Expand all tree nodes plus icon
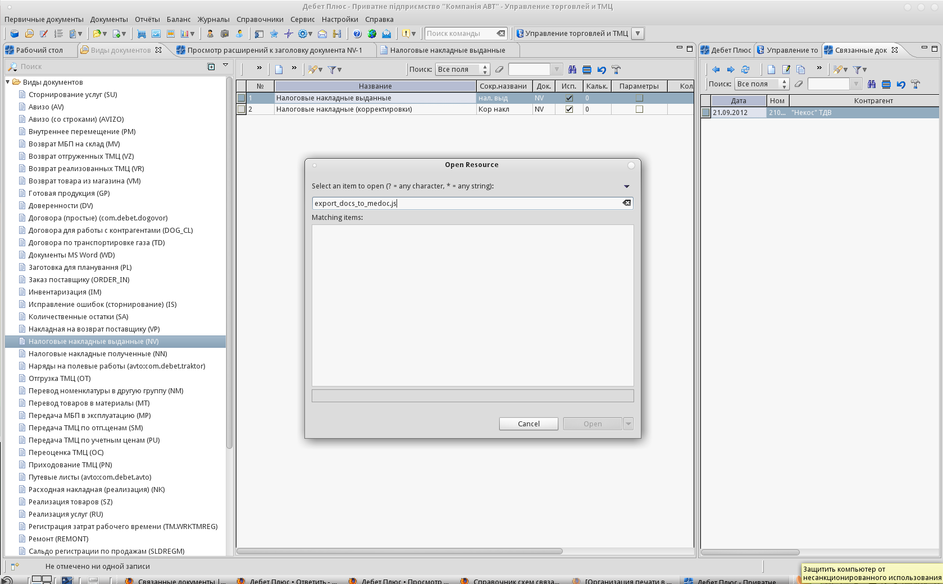 coord(211,66)
